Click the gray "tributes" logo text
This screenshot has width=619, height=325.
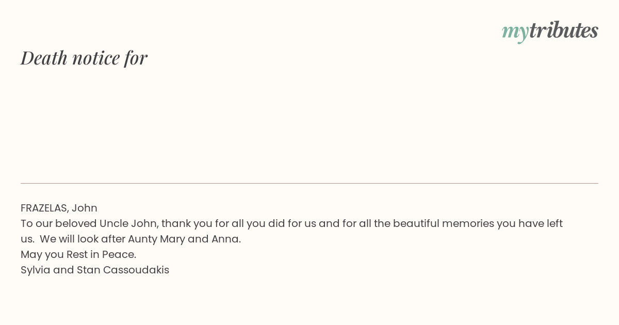tap(563, 30)
